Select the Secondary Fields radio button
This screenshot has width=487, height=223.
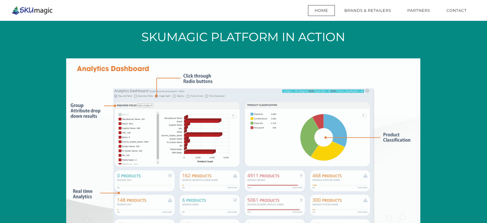pyautogui.click(x=135, y=96)
